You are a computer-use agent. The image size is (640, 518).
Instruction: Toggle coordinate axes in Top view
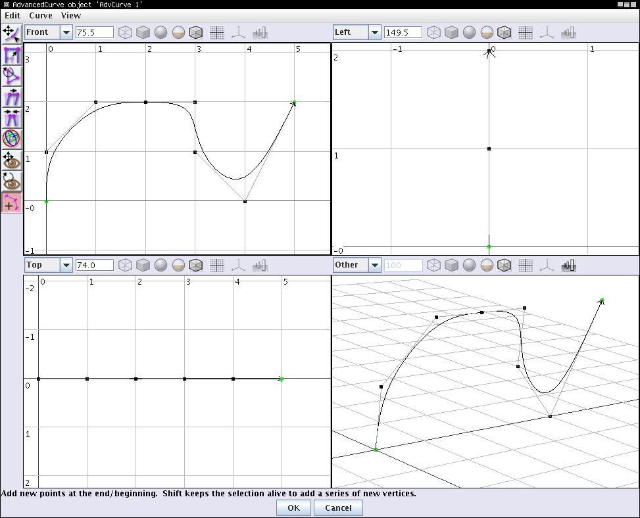click(x=238, y=266)
